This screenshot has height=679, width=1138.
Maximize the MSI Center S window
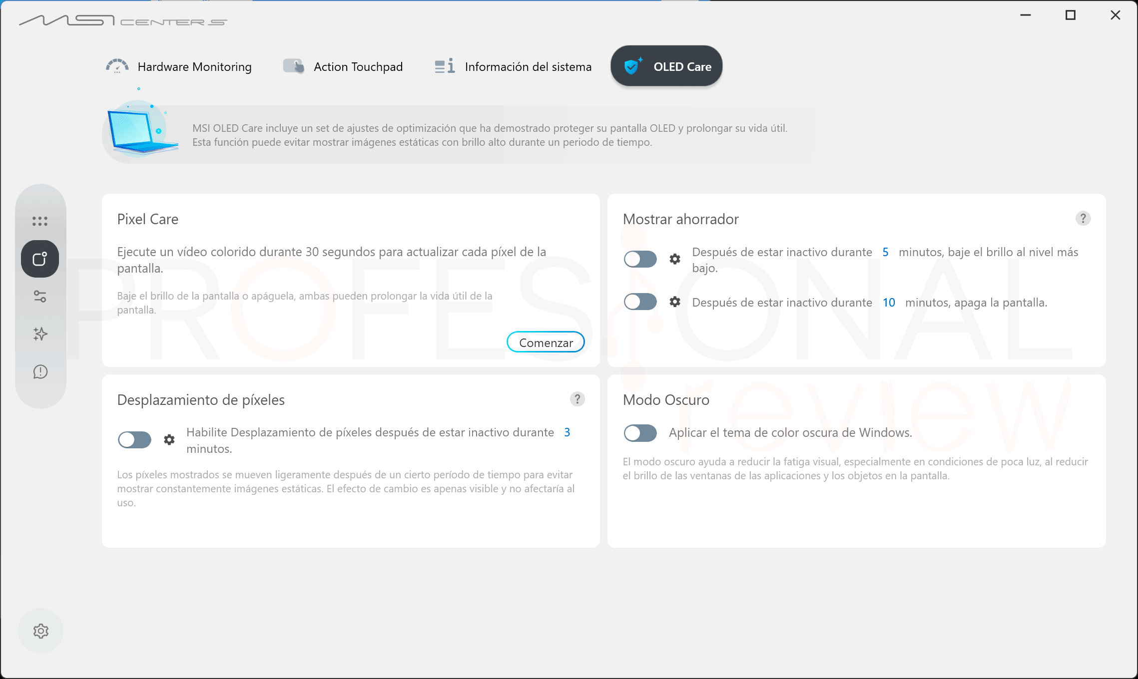point(1071,15)
